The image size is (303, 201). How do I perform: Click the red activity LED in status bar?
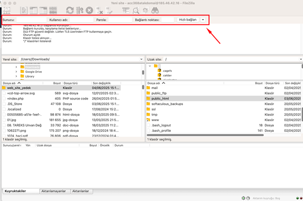point(301,198)
